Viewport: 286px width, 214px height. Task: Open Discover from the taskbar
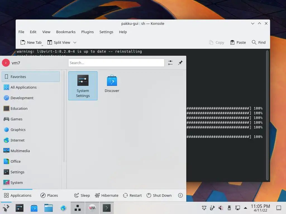click(x=34, y=208)
